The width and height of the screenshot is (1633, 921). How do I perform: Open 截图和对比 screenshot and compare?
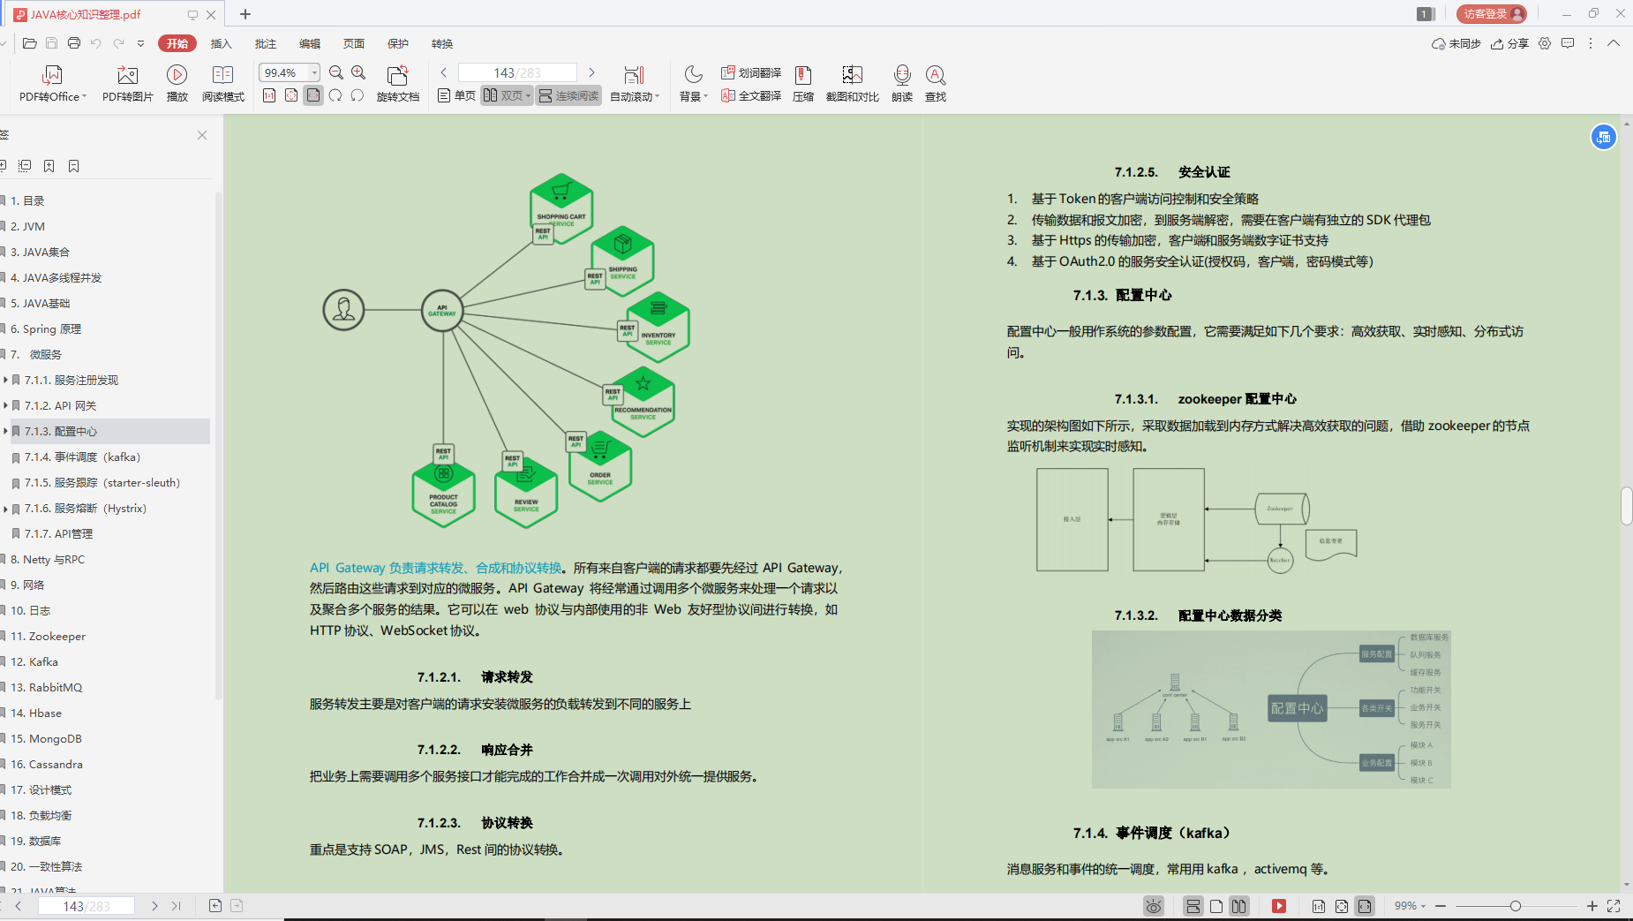[x=853, y=84]
